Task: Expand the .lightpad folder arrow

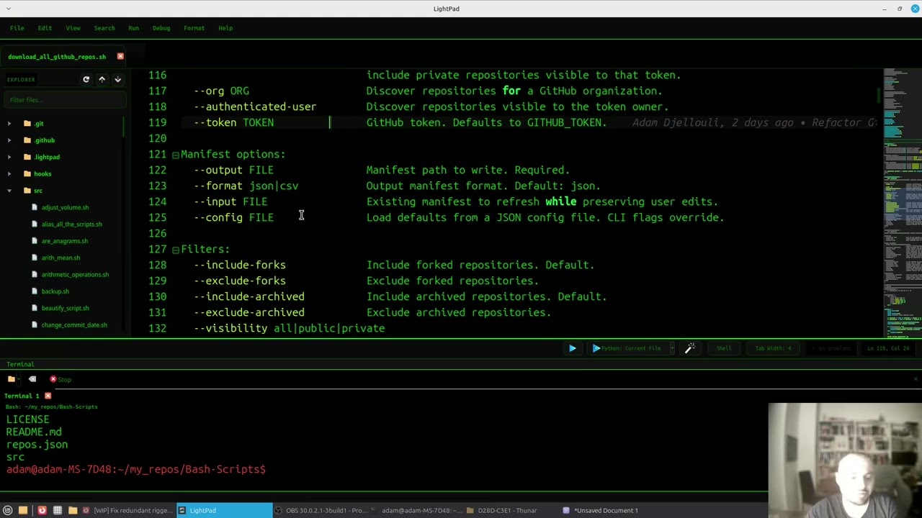Action: [9, 157]
